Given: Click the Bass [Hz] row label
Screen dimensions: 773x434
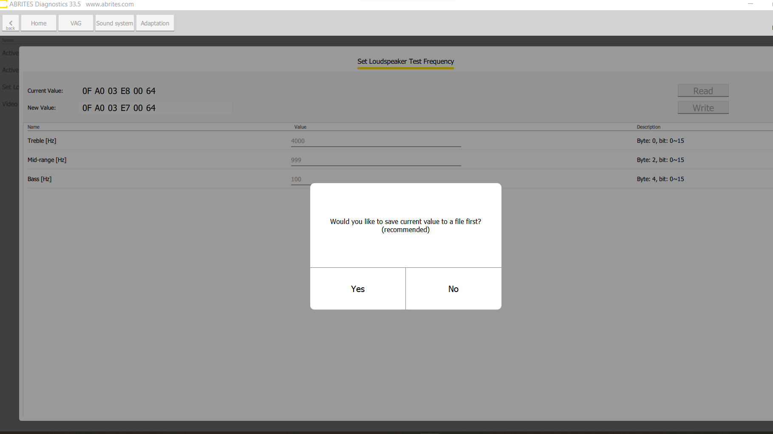Looking at the screenshot, I should click(40, 179).
